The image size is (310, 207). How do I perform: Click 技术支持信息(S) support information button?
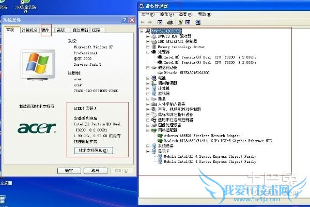tap(94, 151)
